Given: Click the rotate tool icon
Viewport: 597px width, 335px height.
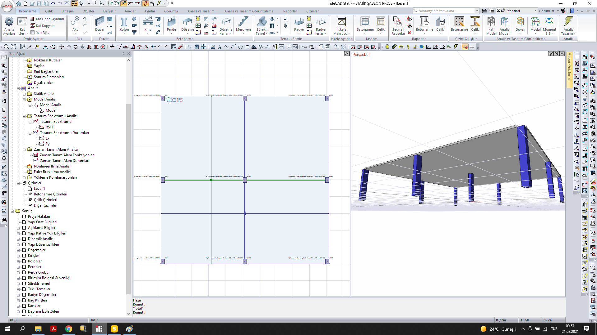Looking at the screenshot, I should click(75, 47).
